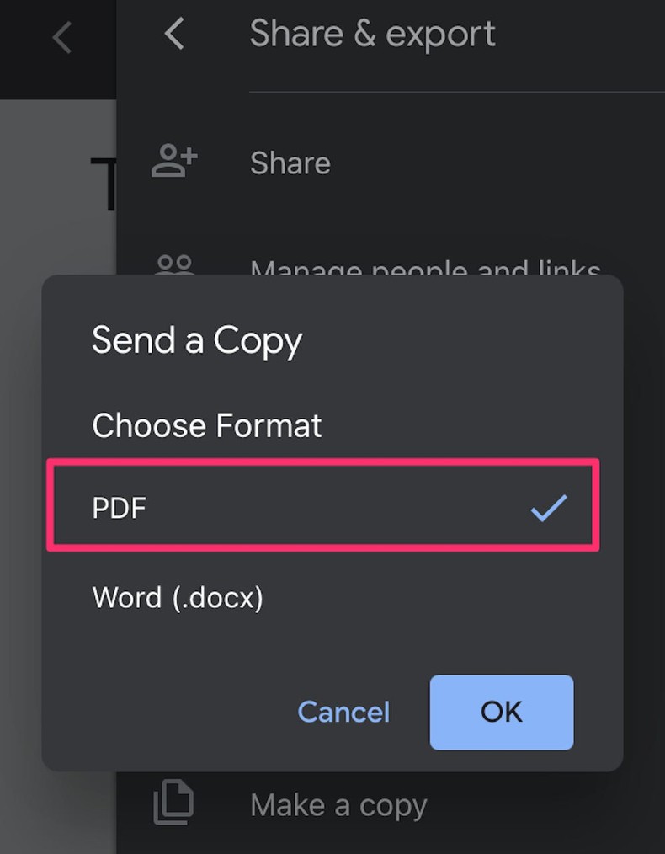Select the Share person-plus icon

[173, 161]
